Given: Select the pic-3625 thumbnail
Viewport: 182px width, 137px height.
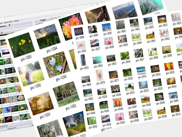Looking at the screenshot, I should coord(176,17).
